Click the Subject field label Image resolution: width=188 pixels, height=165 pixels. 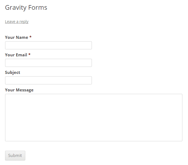tap(13, 73)
